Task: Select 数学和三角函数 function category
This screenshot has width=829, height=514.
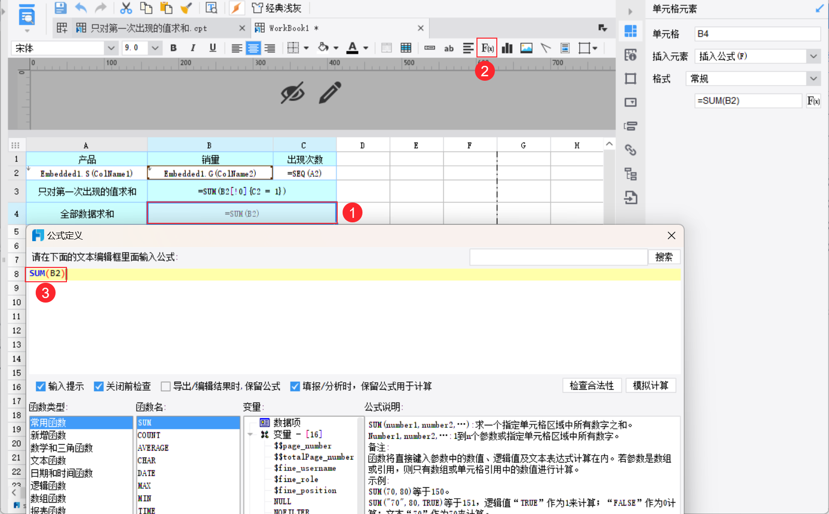Action: coord(61,448)
